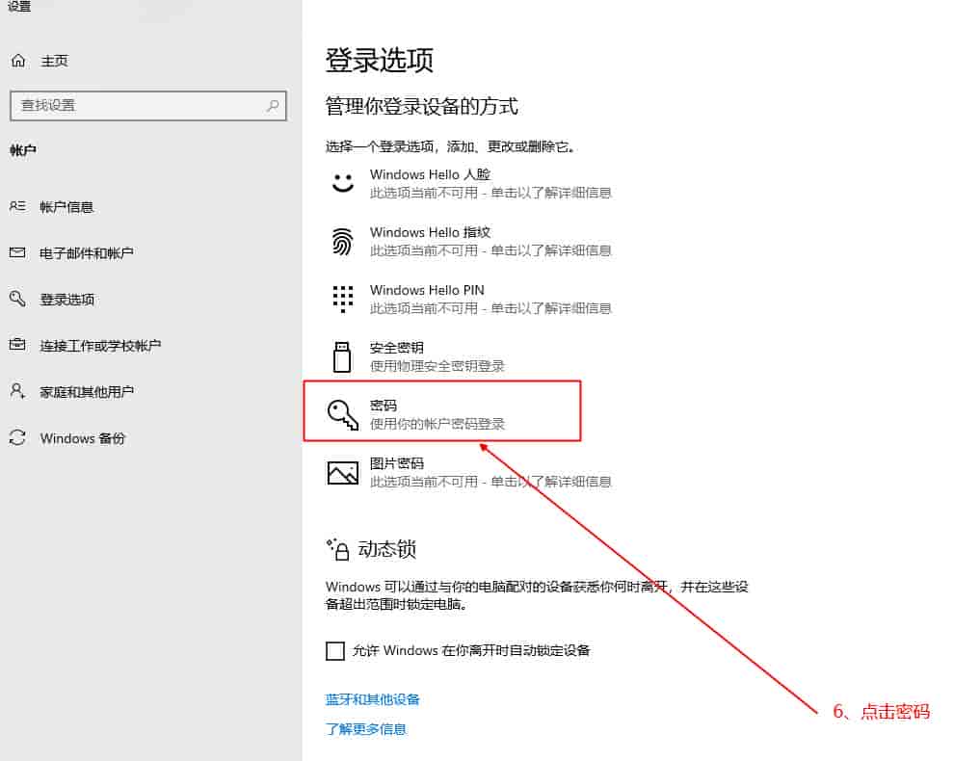The height and width of the screenshot is (761, 953).
Task: Open Windows 备份 page
Action: click(x=82, y=438)
